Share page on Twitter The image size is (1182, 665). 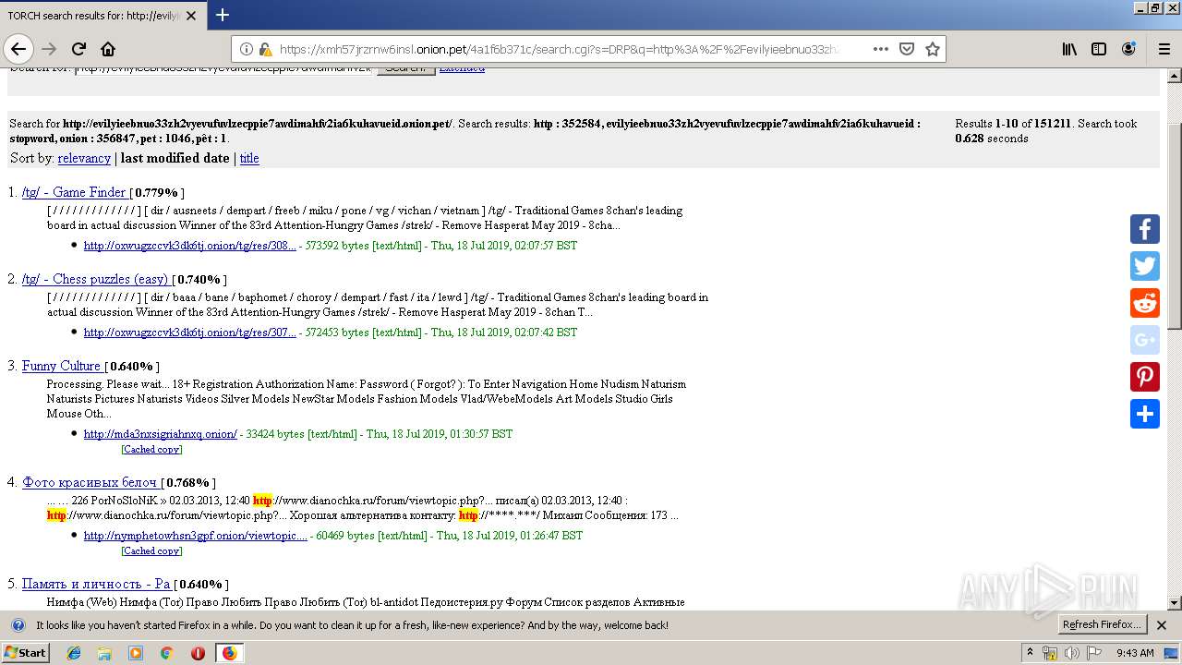1145,266
